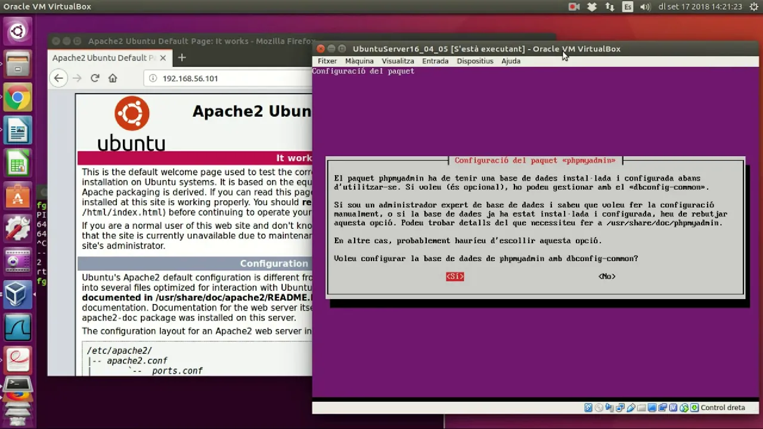Click the optical drive icon in VM status bar
Screen dimensions: 763x429
click(x=599, y=408)
